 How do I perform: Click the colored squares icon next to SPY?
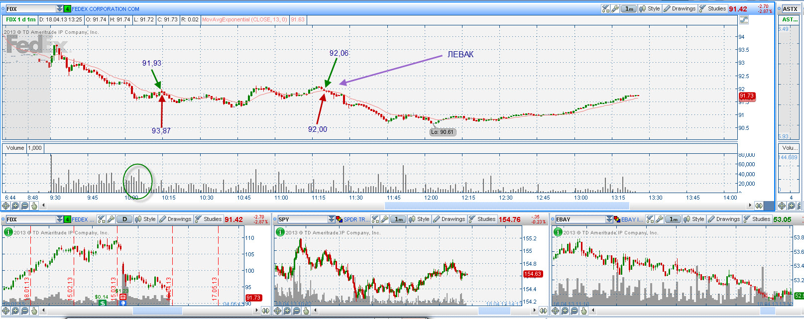tap(339, 219)
